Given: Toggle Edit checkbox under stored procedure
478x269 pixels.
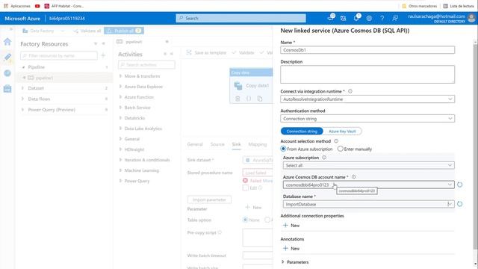Looking at the screenshot, I should coord(246,188).
